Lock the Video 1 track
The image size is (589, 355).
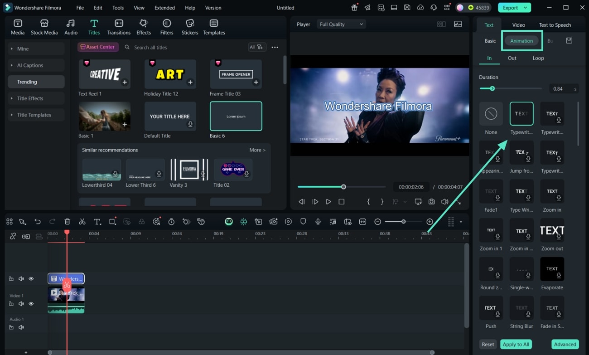(x=11, y=304)
